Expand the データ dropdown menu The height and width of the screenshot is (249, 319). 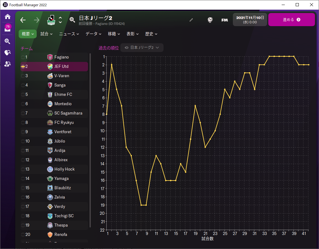(93, 34)
